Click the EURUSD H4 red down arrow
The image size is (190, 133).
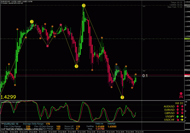pyautogui.click(x=178, y=110)
